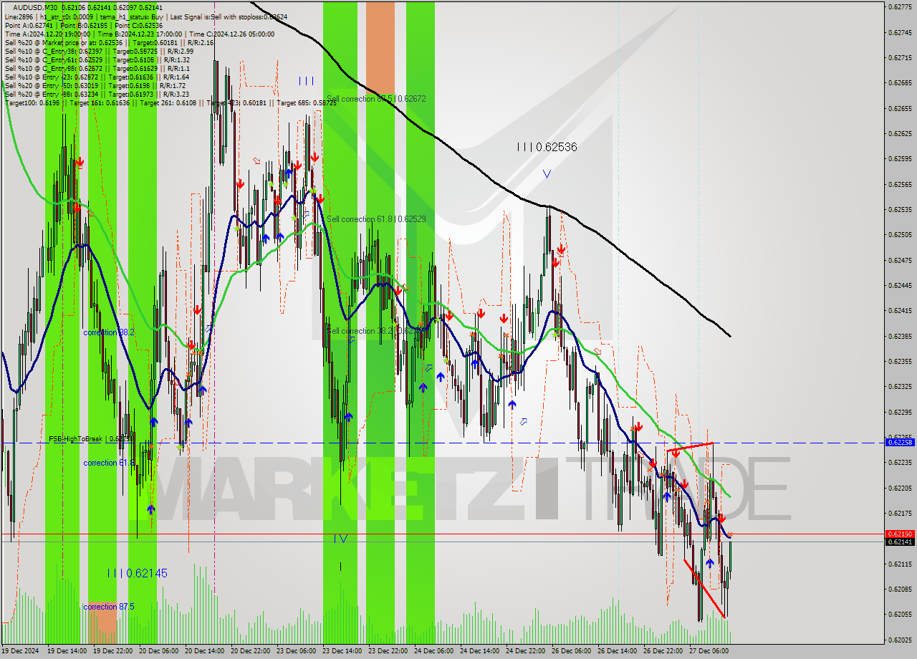Click the 0.62775 price axis value

click(x=900, y=7)
